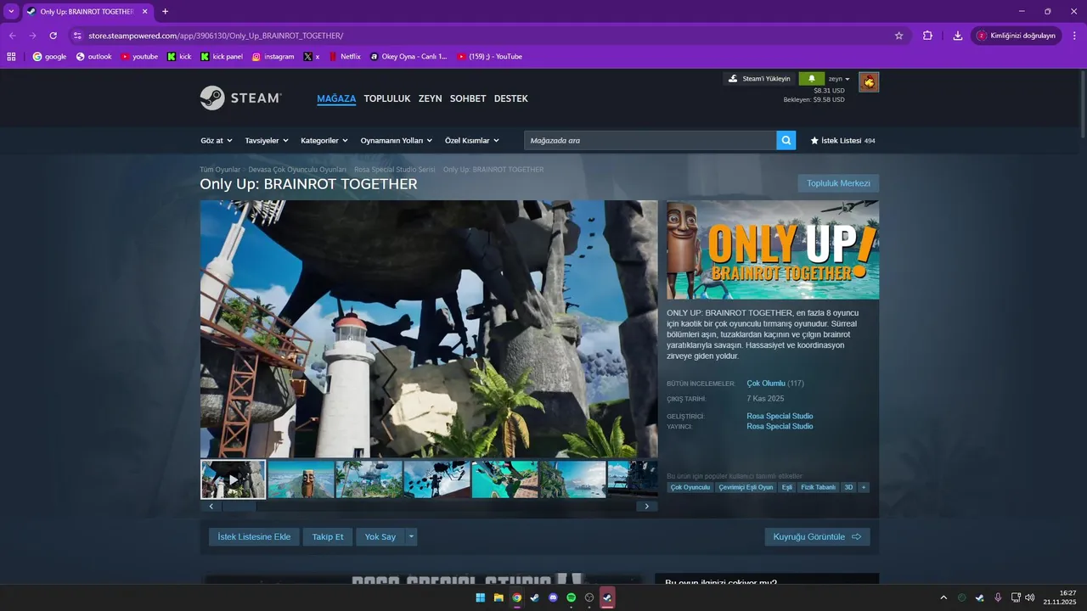This screenshot has width=1087, height=611.
Task: Open Chrome downloads icon
Action: click(958, 36)
